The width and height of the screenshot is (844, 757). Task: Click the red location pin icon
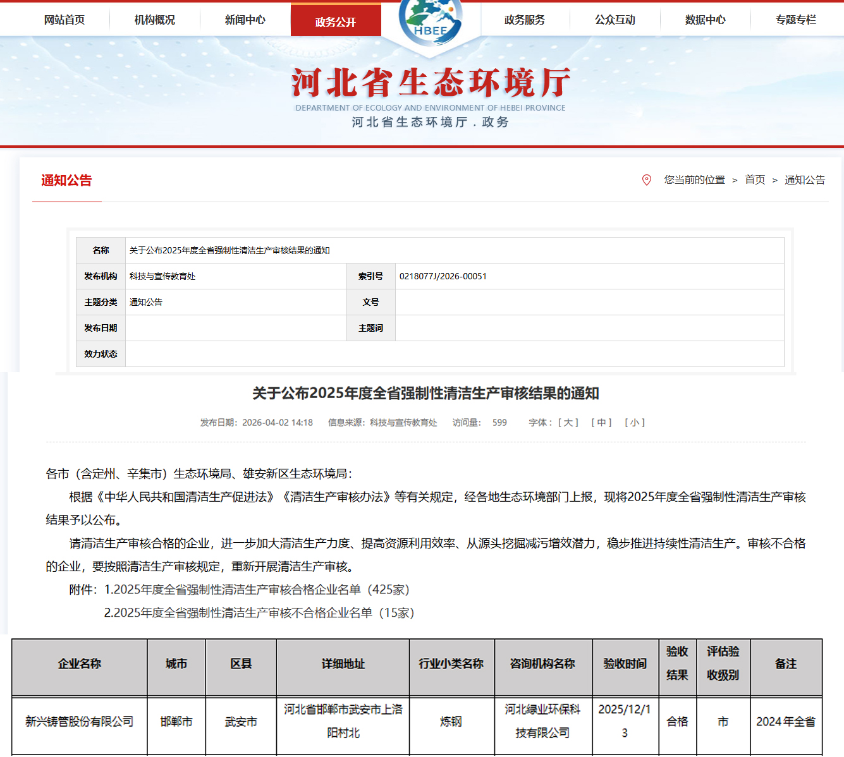point(646,180)
